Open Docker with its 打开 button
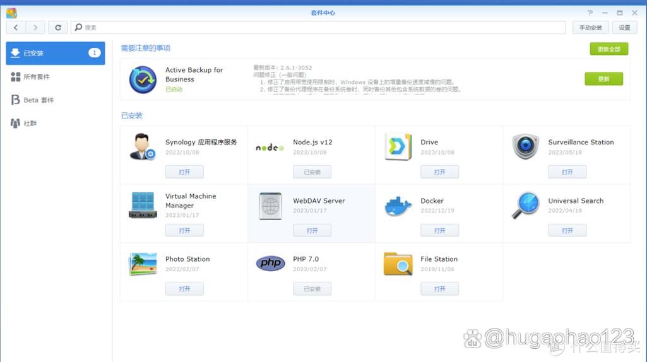This screenshot has height=362, width=647. (439, 230)
